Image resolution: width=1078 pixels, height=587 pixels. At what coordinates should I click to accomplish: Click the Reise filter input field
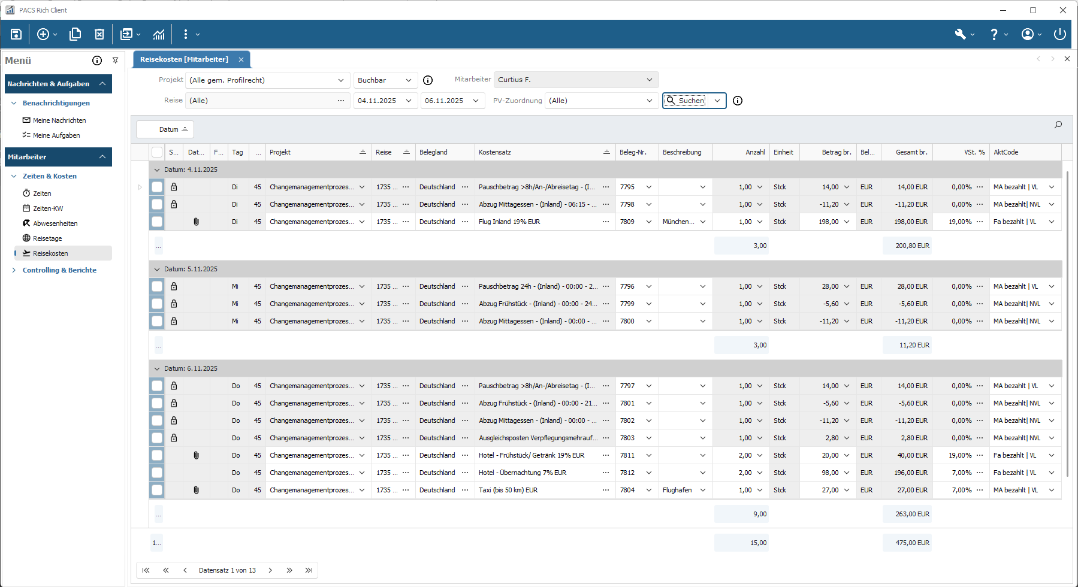pyautogui.click(x=261, y=101)
